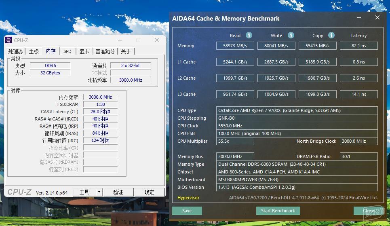Close the CPU-Z window
The height and width of the screenshot is (226, 390).
click(157, 40)
